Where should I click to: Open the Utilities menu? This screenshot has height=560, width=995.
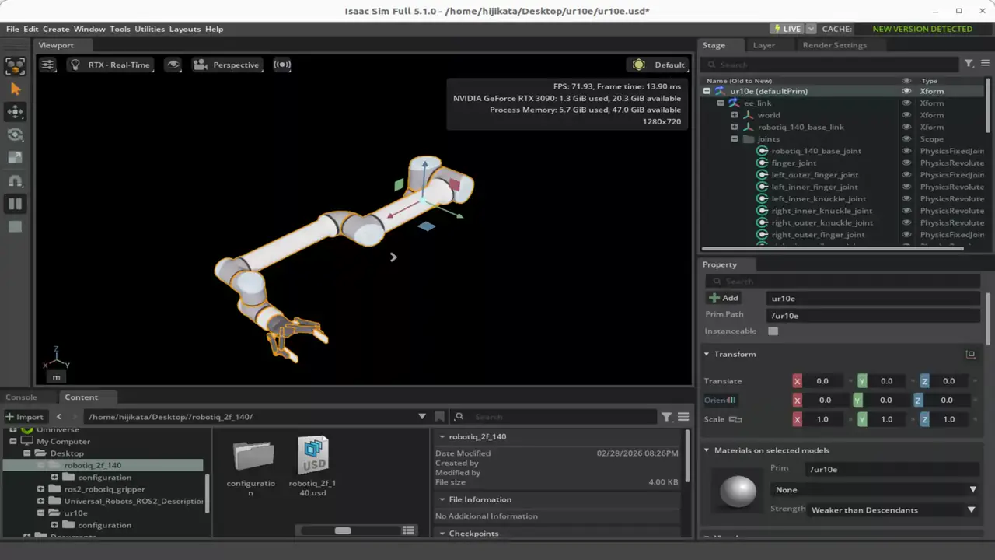click(149, 29)
